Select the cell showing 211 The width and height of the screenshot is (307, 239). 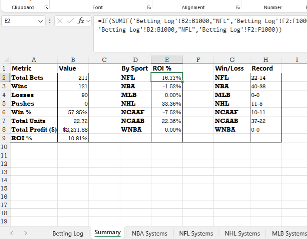(x=73, y=78)
